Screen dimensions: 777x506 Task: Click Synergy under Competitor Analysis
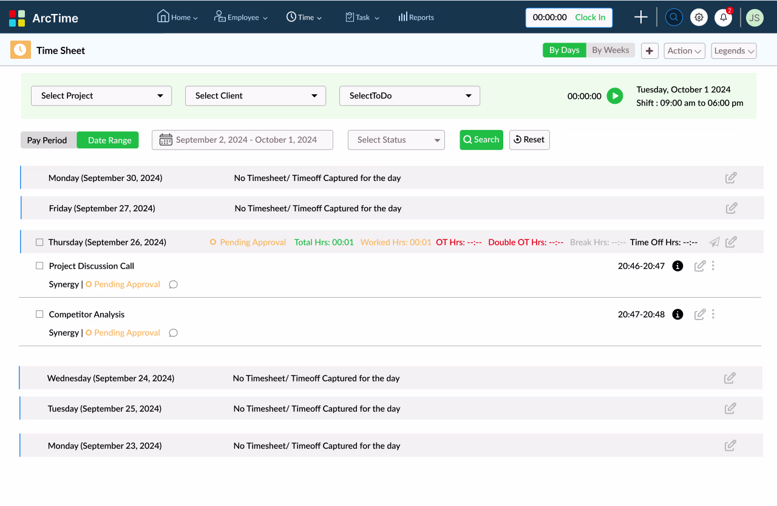point(64,333)
